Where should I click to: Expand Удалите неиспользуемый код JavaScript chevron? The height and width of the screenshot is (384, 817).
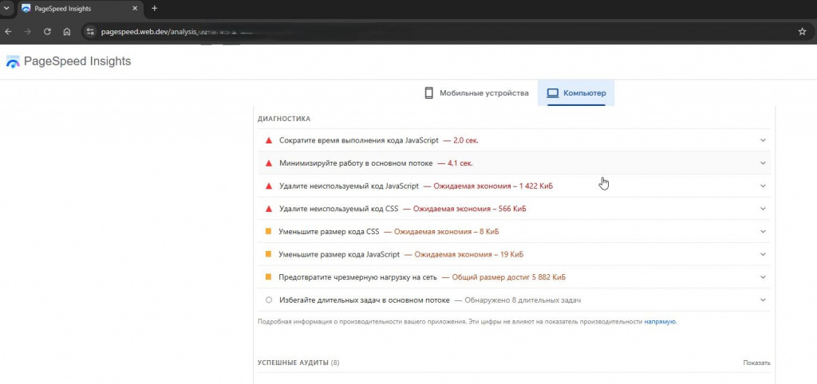click(763, 186)
